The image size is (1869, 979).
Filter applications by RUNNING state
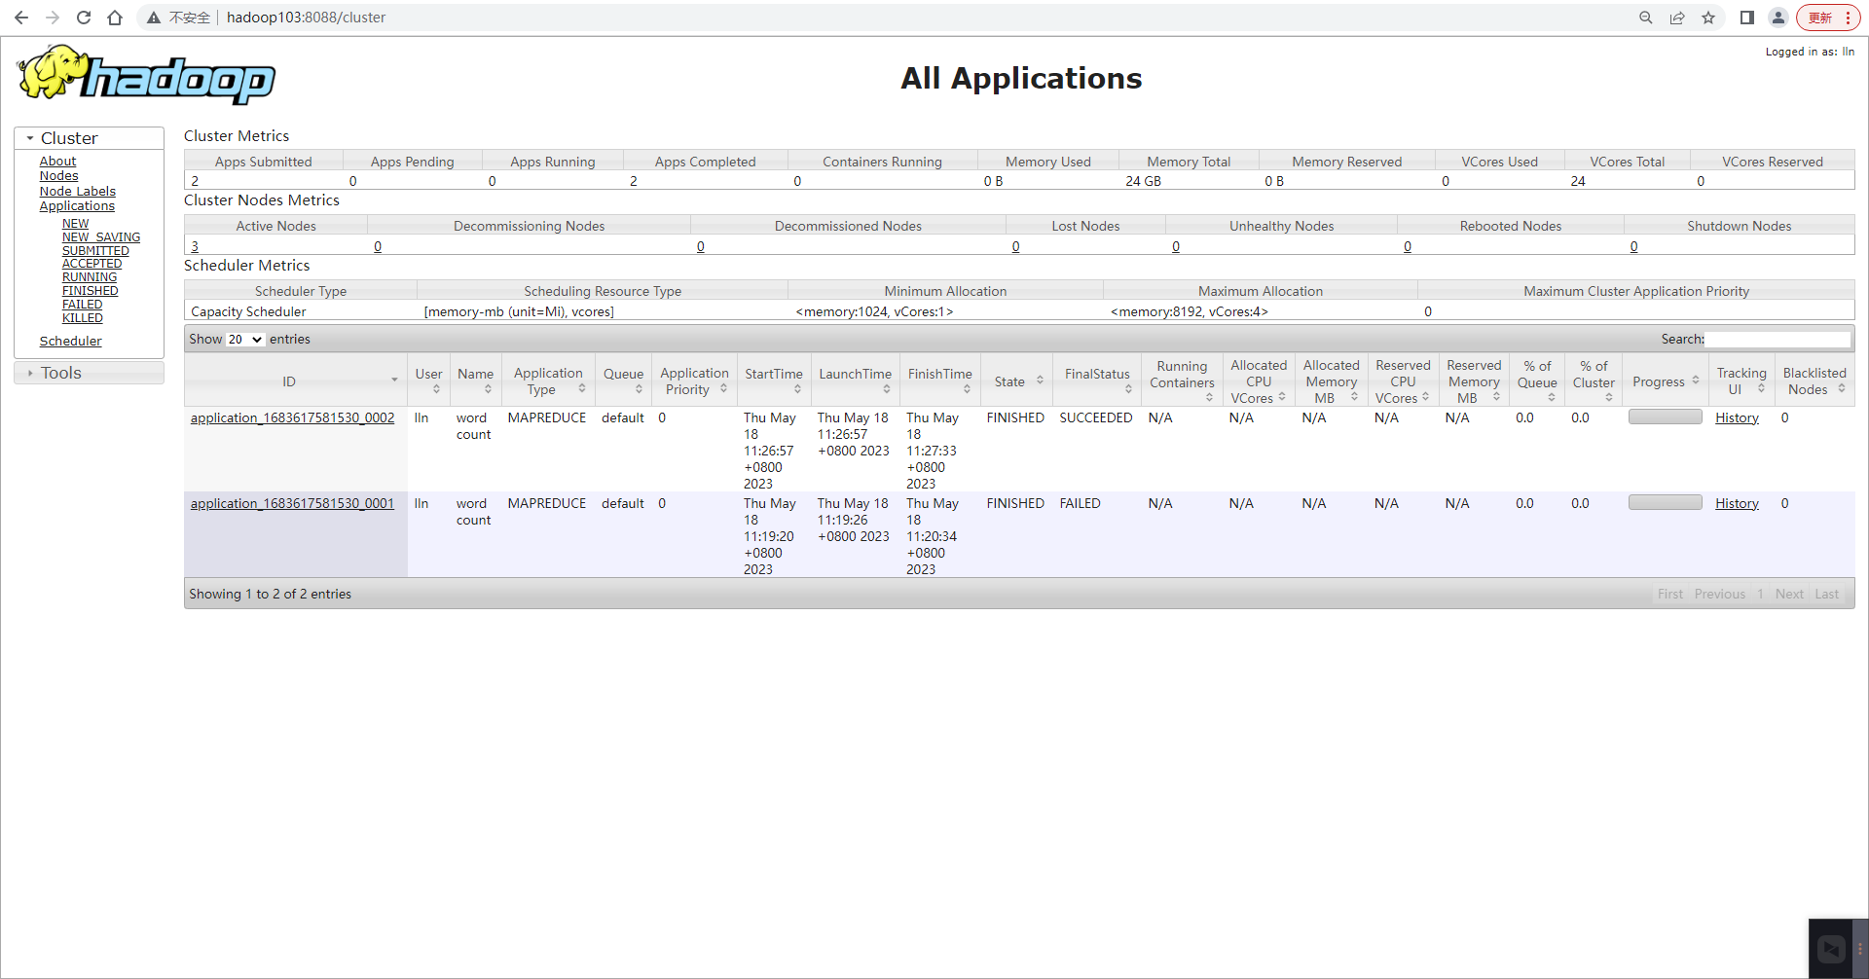(x=90, y=277)
